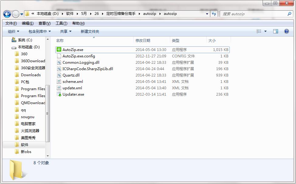296x184 pixels.
Task: Select 定时压缩备份高手 in the address path
Action: click(x=121, y=14)
